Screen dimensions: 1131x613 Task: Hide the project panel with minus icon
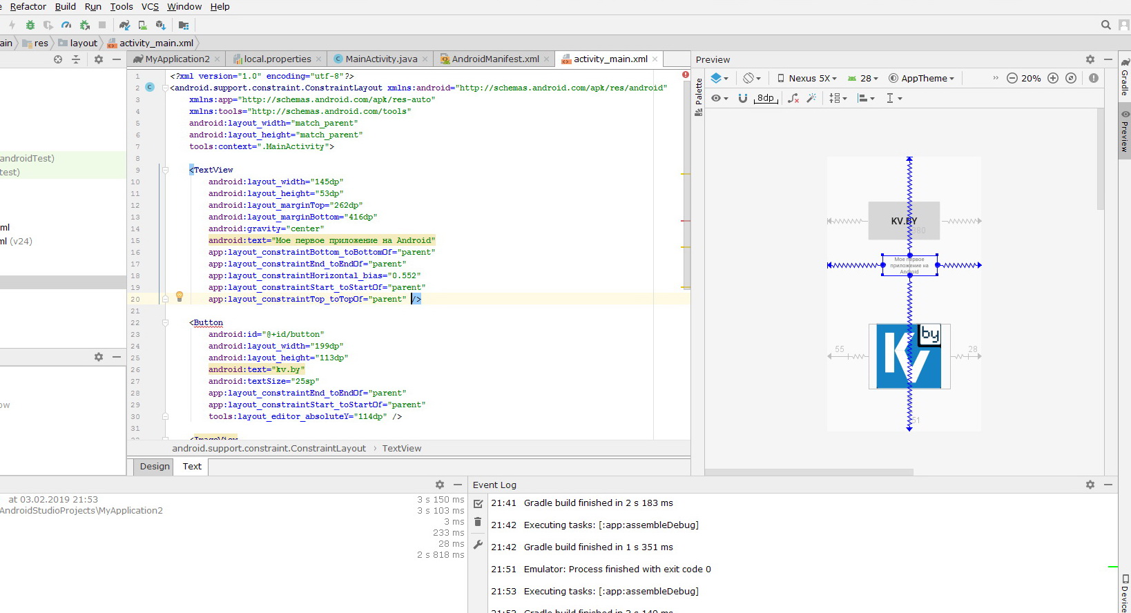[117, 59]
